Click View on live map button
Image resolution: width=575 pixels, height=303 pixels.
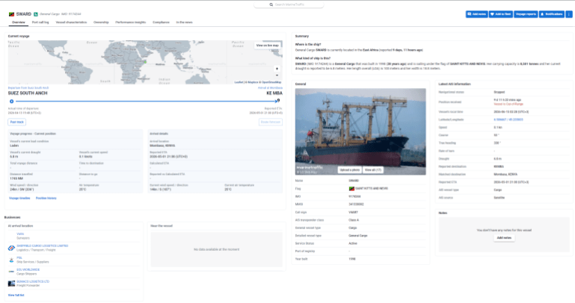[x=268, y=46]
